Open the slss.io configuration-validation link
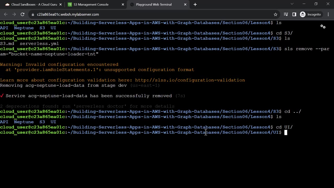Screen dimensions: 334x188 point(190,80)
